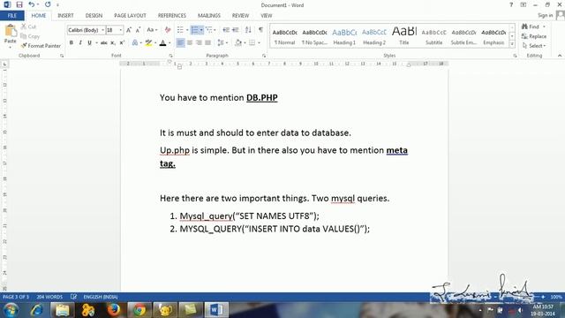Clear all formatting eraser icon
This screenshot has height=318, width=565.
click(168, 30)
